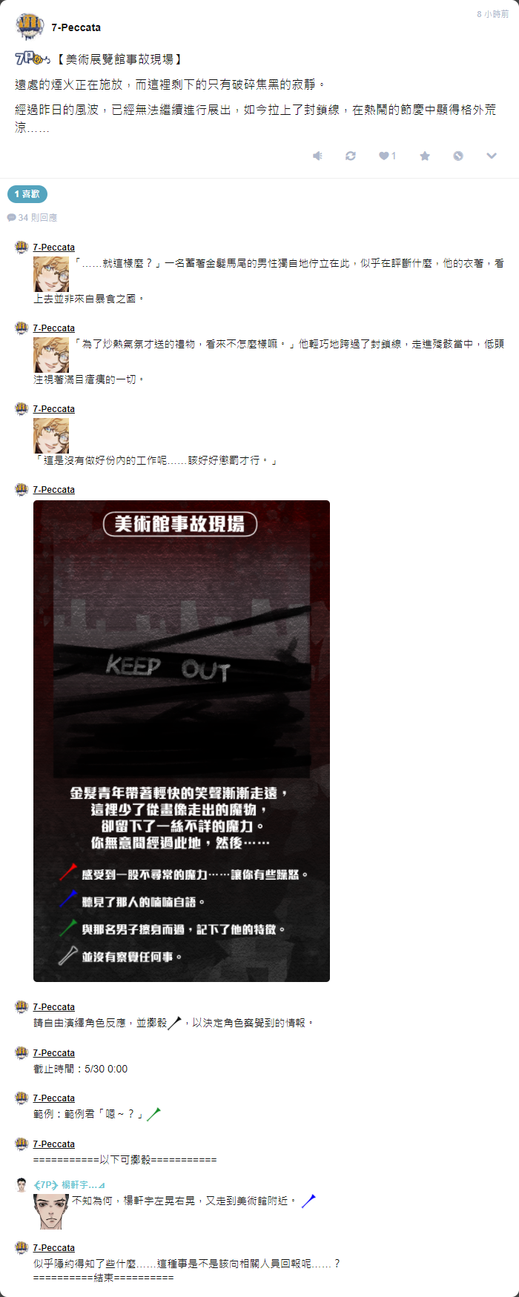Open 7-Peccata name on 截止時間 reply
This screenshot has width=519, height=1297.
click(54, 1053)
